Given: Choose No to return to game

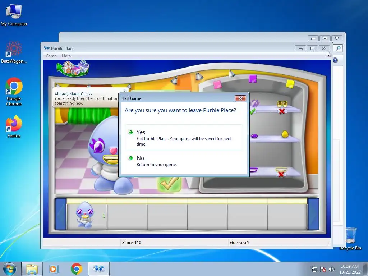Looking at the screenshot, I should [x=184, y=161].
